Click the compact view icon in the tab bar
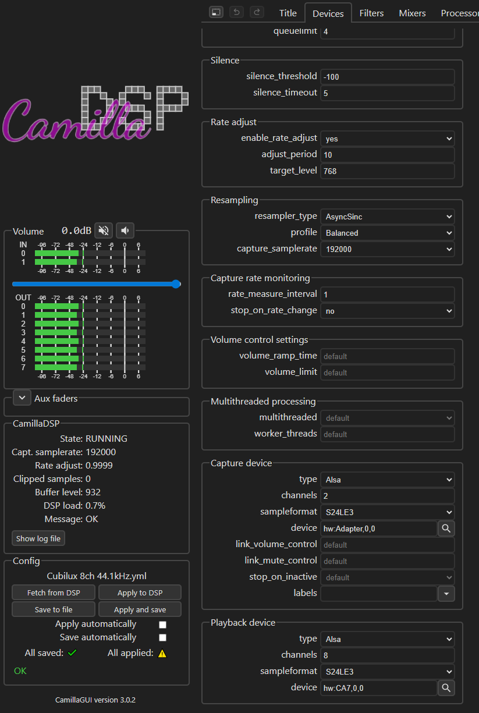The height and width of the screenshot is (713, 479). (216, 12)
